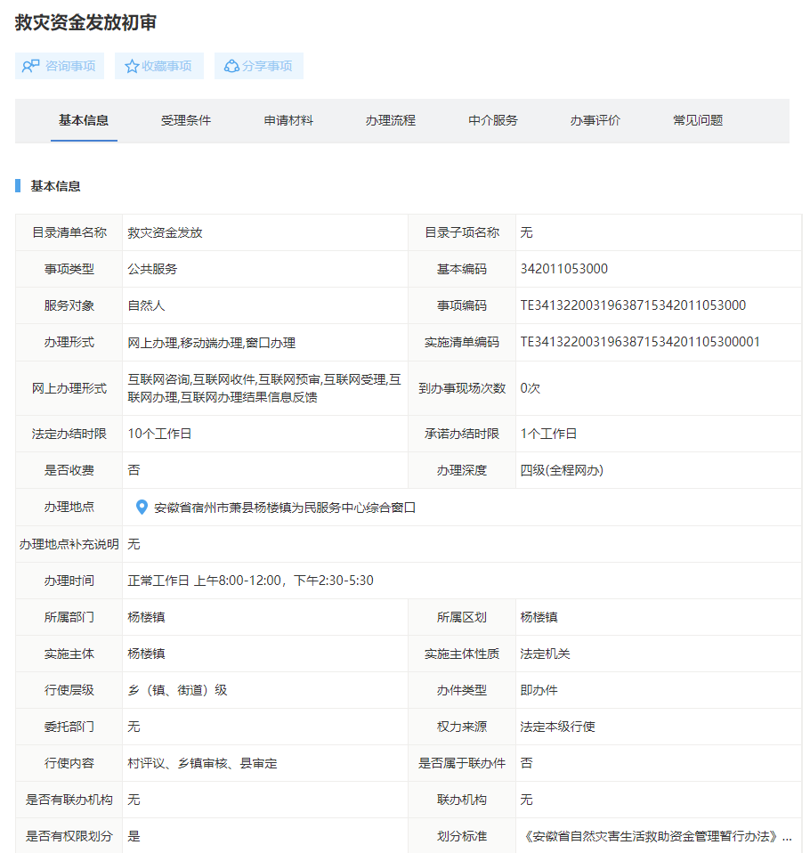Click the 事项编码 value starting with TE3413
The height and width of the screenshot is (853, 810).
[x=633, y=305]
